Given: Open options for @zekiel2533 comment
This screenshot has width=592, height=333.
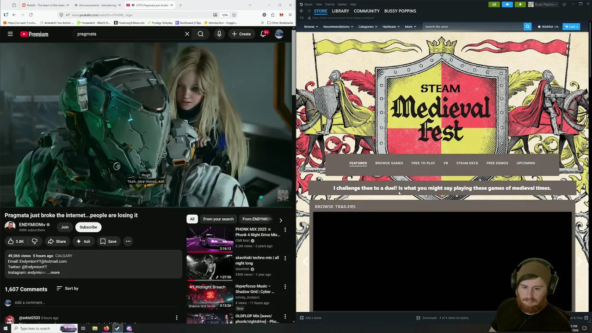Looking at the screenshot, I should coord(176,318).
